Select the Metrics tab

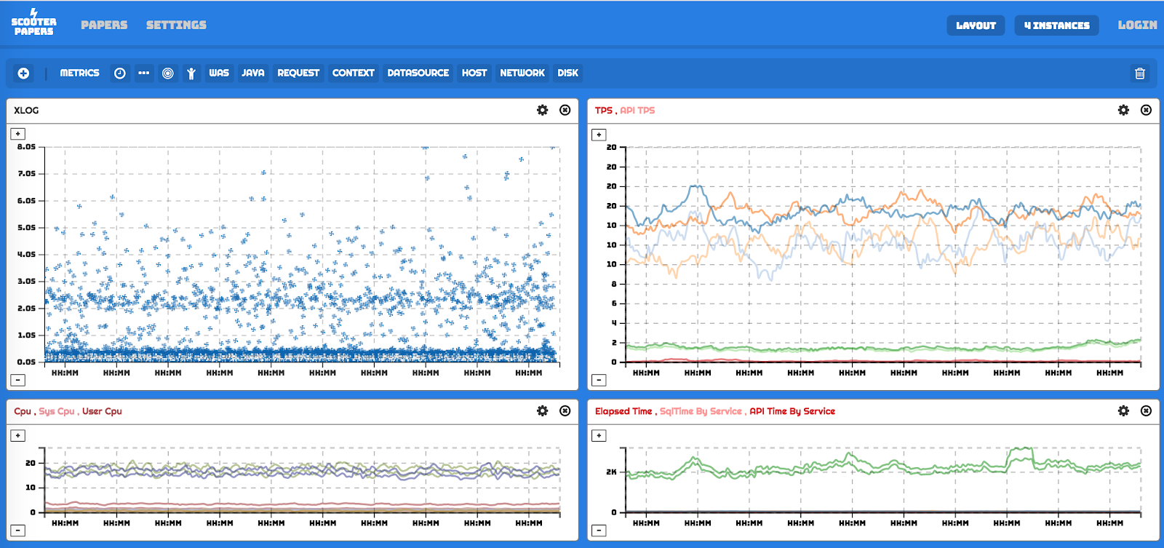79,73
